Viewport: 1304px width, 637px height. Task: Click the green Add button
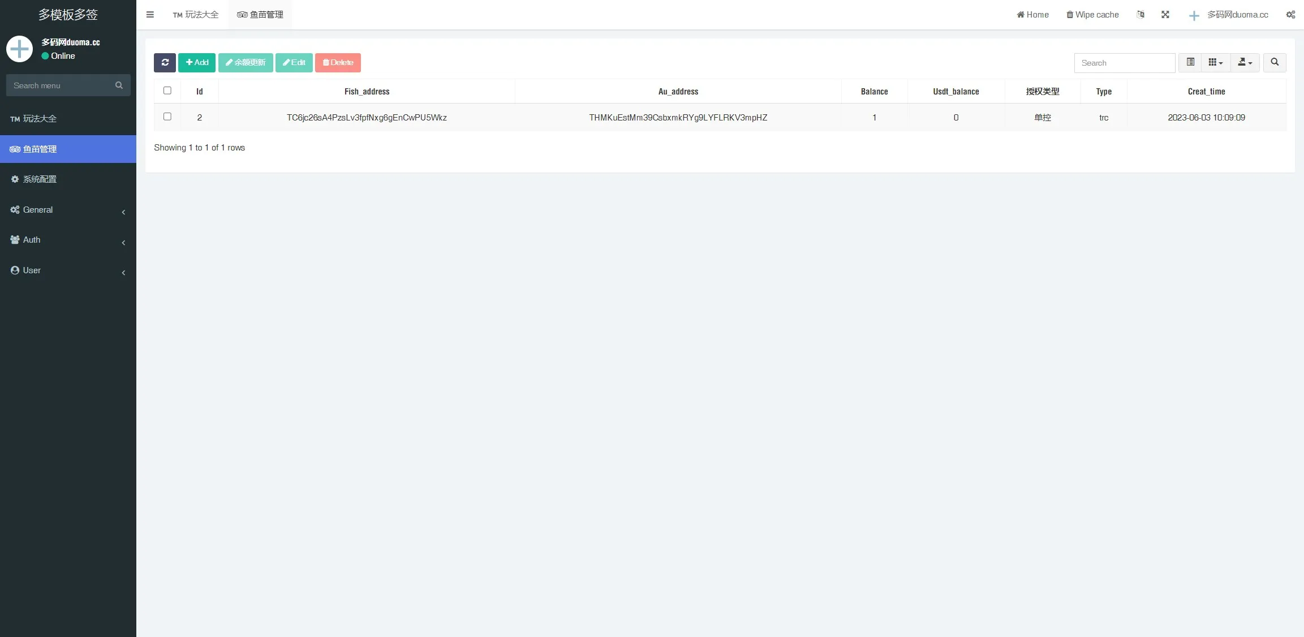click(x=197, y=62)
